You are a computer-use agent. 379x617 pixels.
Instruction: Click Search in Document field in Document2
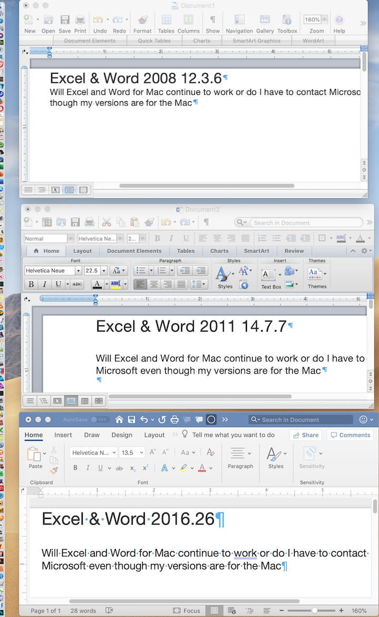point(298,223)
